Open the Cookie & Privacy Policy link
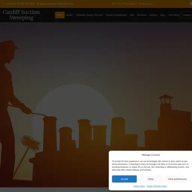The image size is (192, 192). tap(157, 186)
